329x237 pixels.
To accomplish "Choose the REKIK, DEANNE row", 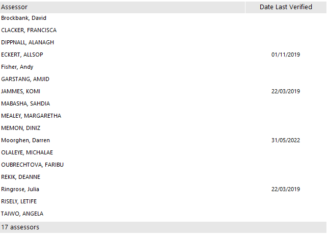I will (x=21, y=177).
